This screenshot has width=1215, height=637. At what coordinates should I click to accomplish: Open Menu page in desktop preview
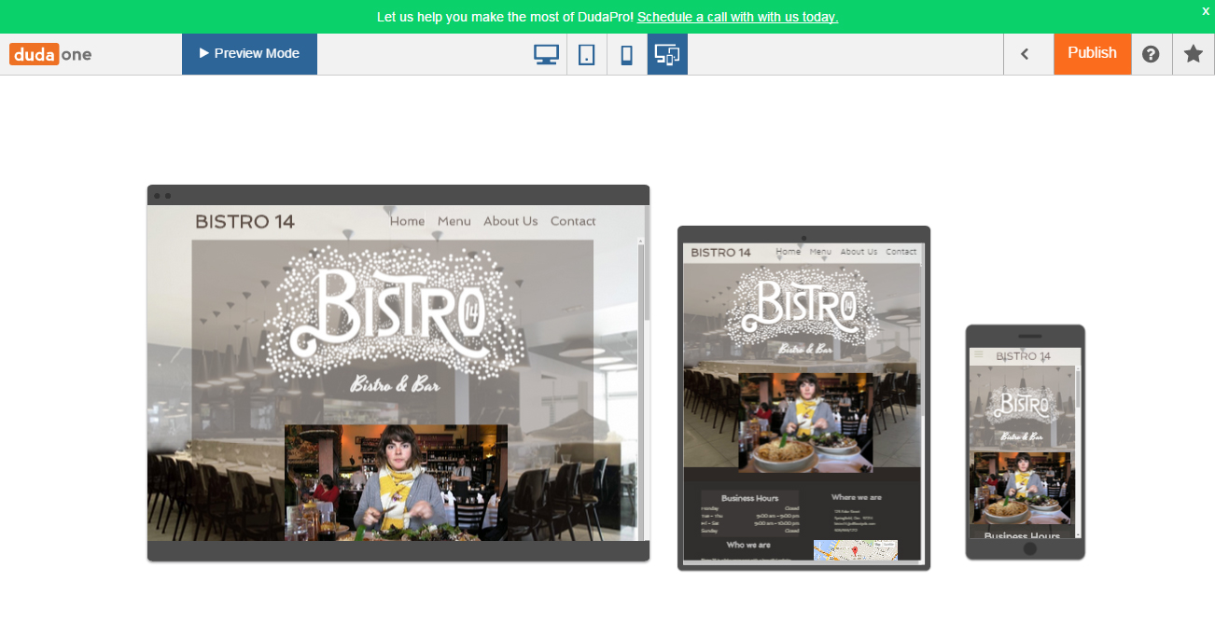tap(454, 221)
